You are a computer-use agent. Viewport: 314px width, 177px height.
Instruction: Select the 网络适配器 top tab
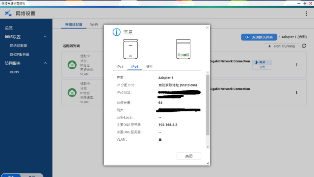tap(74, 24)
